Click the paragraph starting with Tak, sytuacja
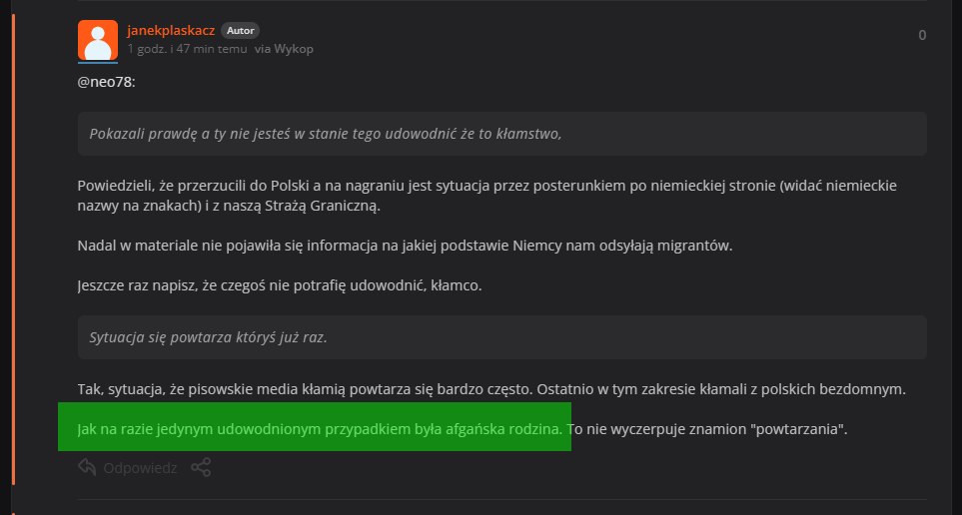 tap(490, 389)
